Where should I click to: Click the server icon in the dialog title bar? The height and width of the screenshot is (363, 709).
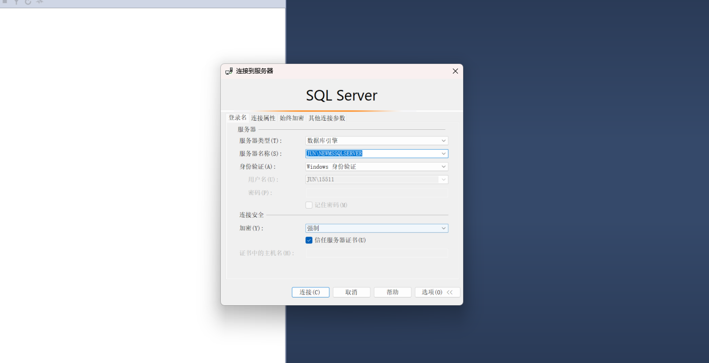229,71
